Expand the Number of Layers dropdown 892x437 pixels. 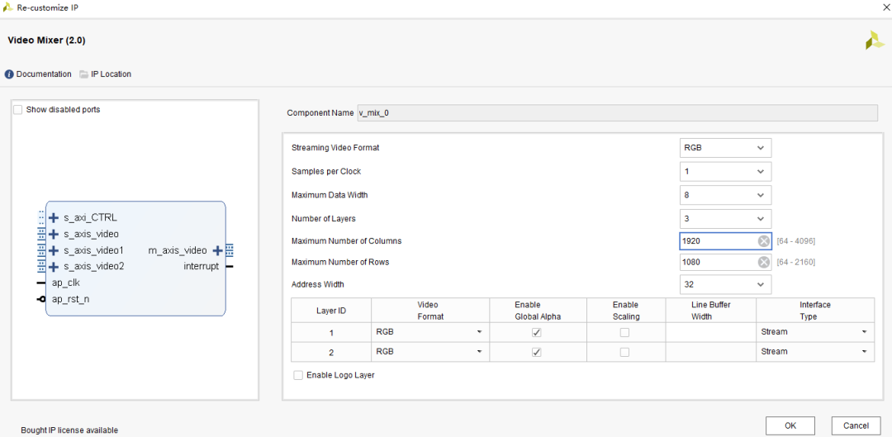(725, 219)
